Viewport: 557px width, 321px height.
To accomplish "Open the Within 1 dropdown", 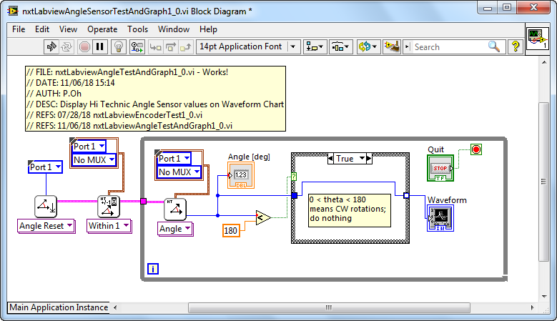I will (109, 226).
